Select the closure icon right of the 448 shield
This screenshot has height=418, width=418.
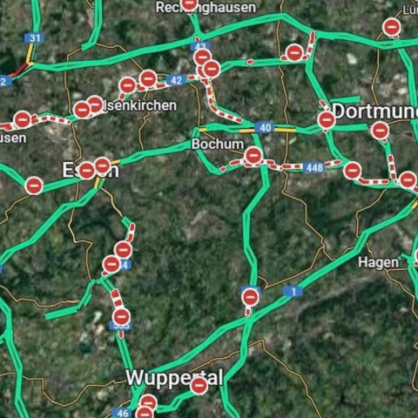353,171
